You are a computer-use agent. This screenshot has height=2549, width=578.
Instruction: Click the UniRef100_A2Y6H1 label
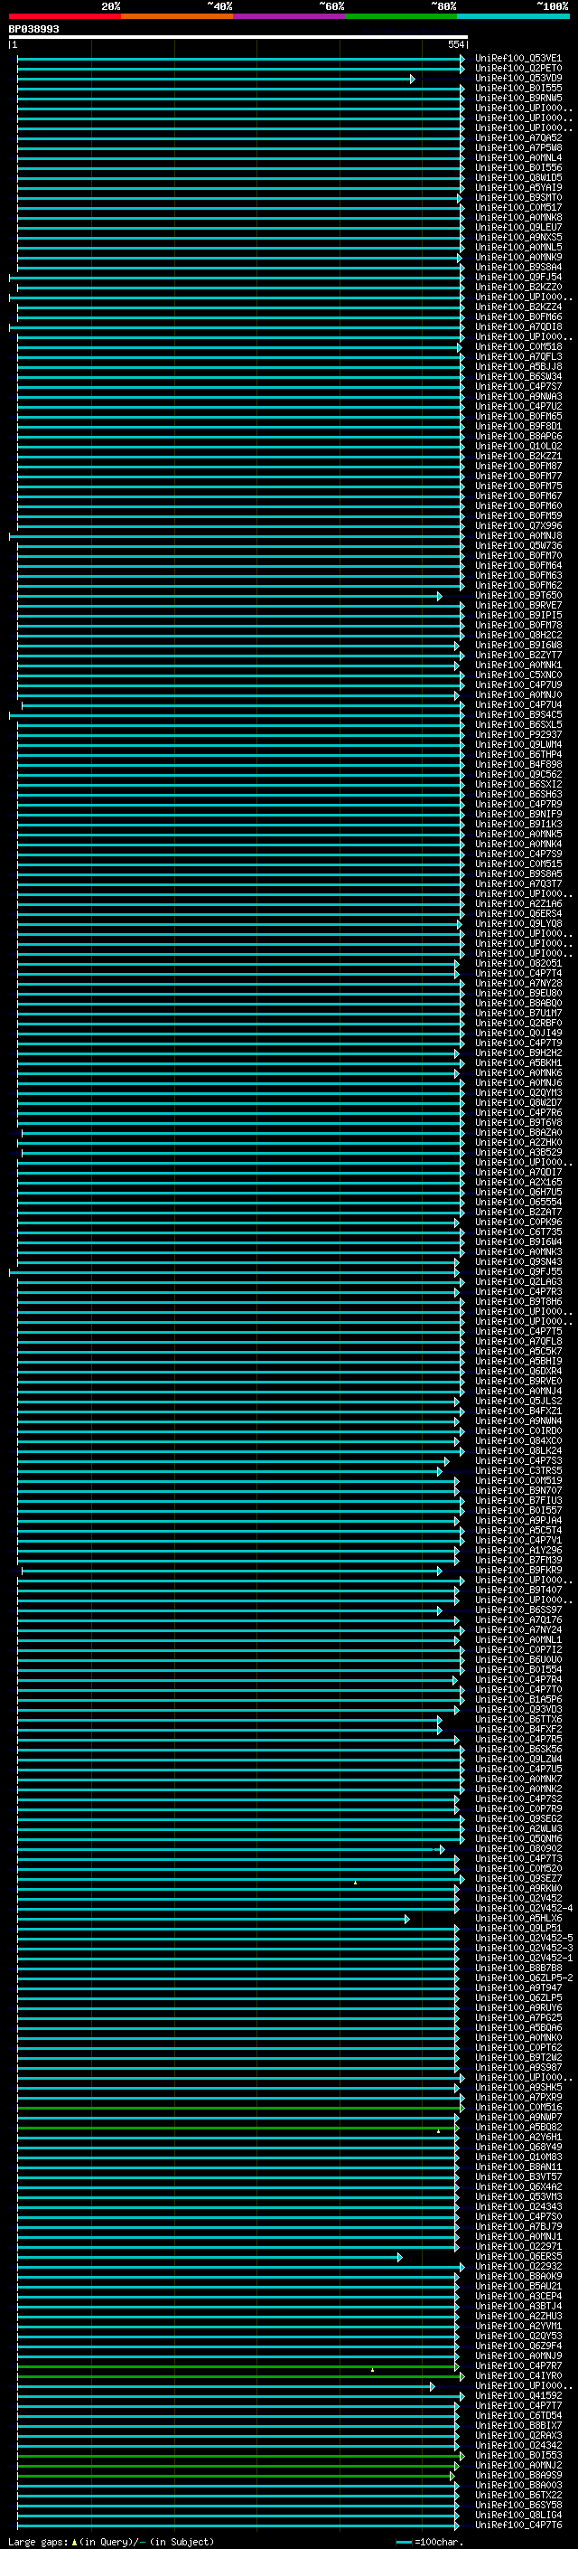(x=517, y=2137)
